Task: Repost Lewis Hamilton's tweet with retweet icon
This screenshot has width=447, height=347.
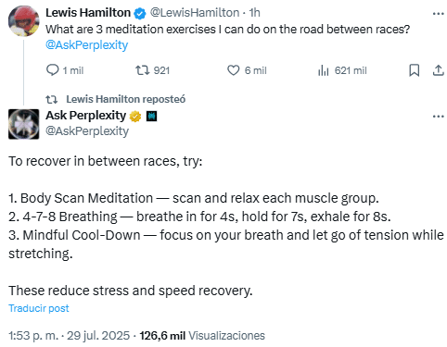Action: (x=143, y=70)
